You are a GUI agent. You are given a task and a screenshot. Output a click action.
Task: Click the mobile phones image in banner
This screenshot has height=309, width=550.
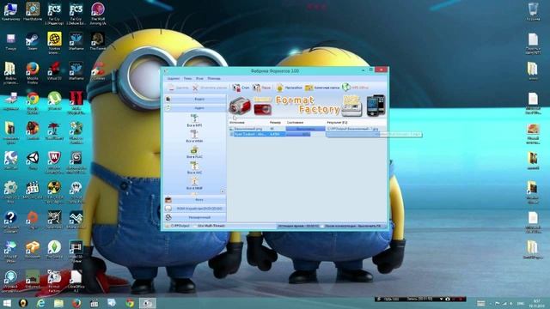click(376, 105)
